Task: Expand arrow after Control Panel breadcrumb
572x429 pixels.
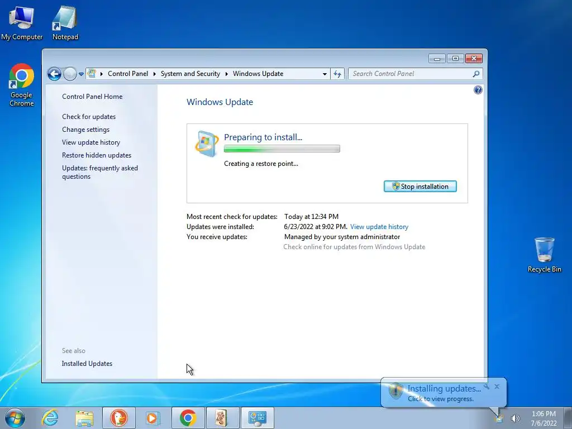Action: 154,74
